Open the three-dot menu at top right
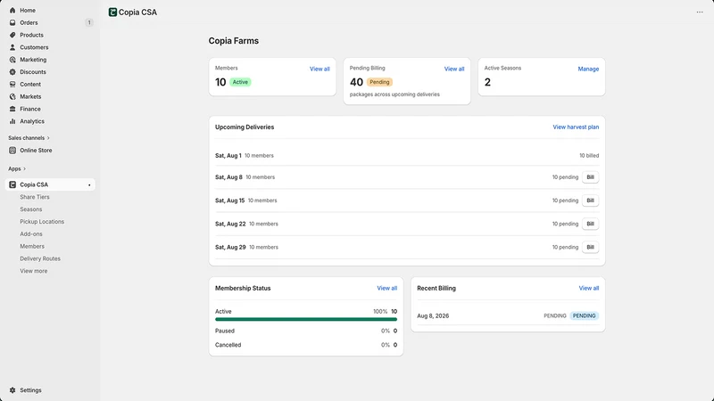Viewport: 714px width, 401px height. point(700,12)
